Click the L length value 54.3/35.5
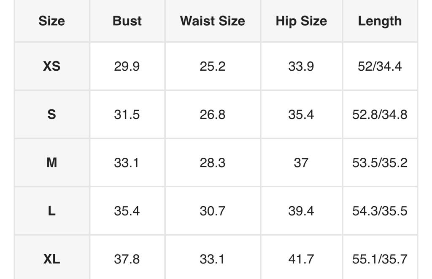The image size is (432, 279). (x=380, y=210)
